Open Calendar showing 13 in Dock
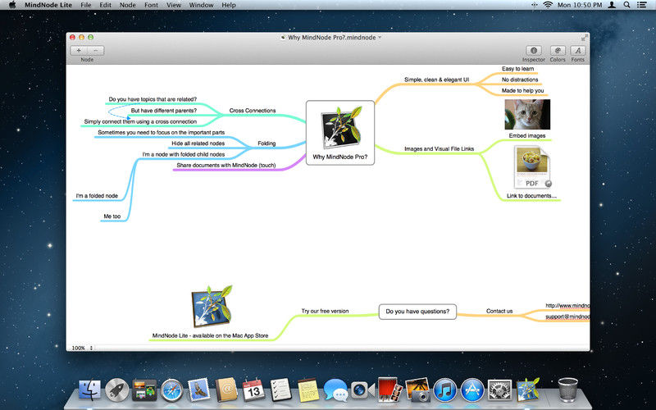Screen dimensions: 656x410 (x=253, y=390)
